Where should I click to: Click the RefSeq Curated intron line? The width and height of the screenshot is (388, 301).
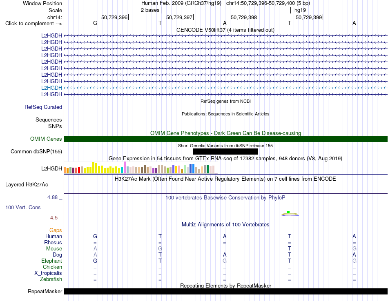(x=225, y=107)
